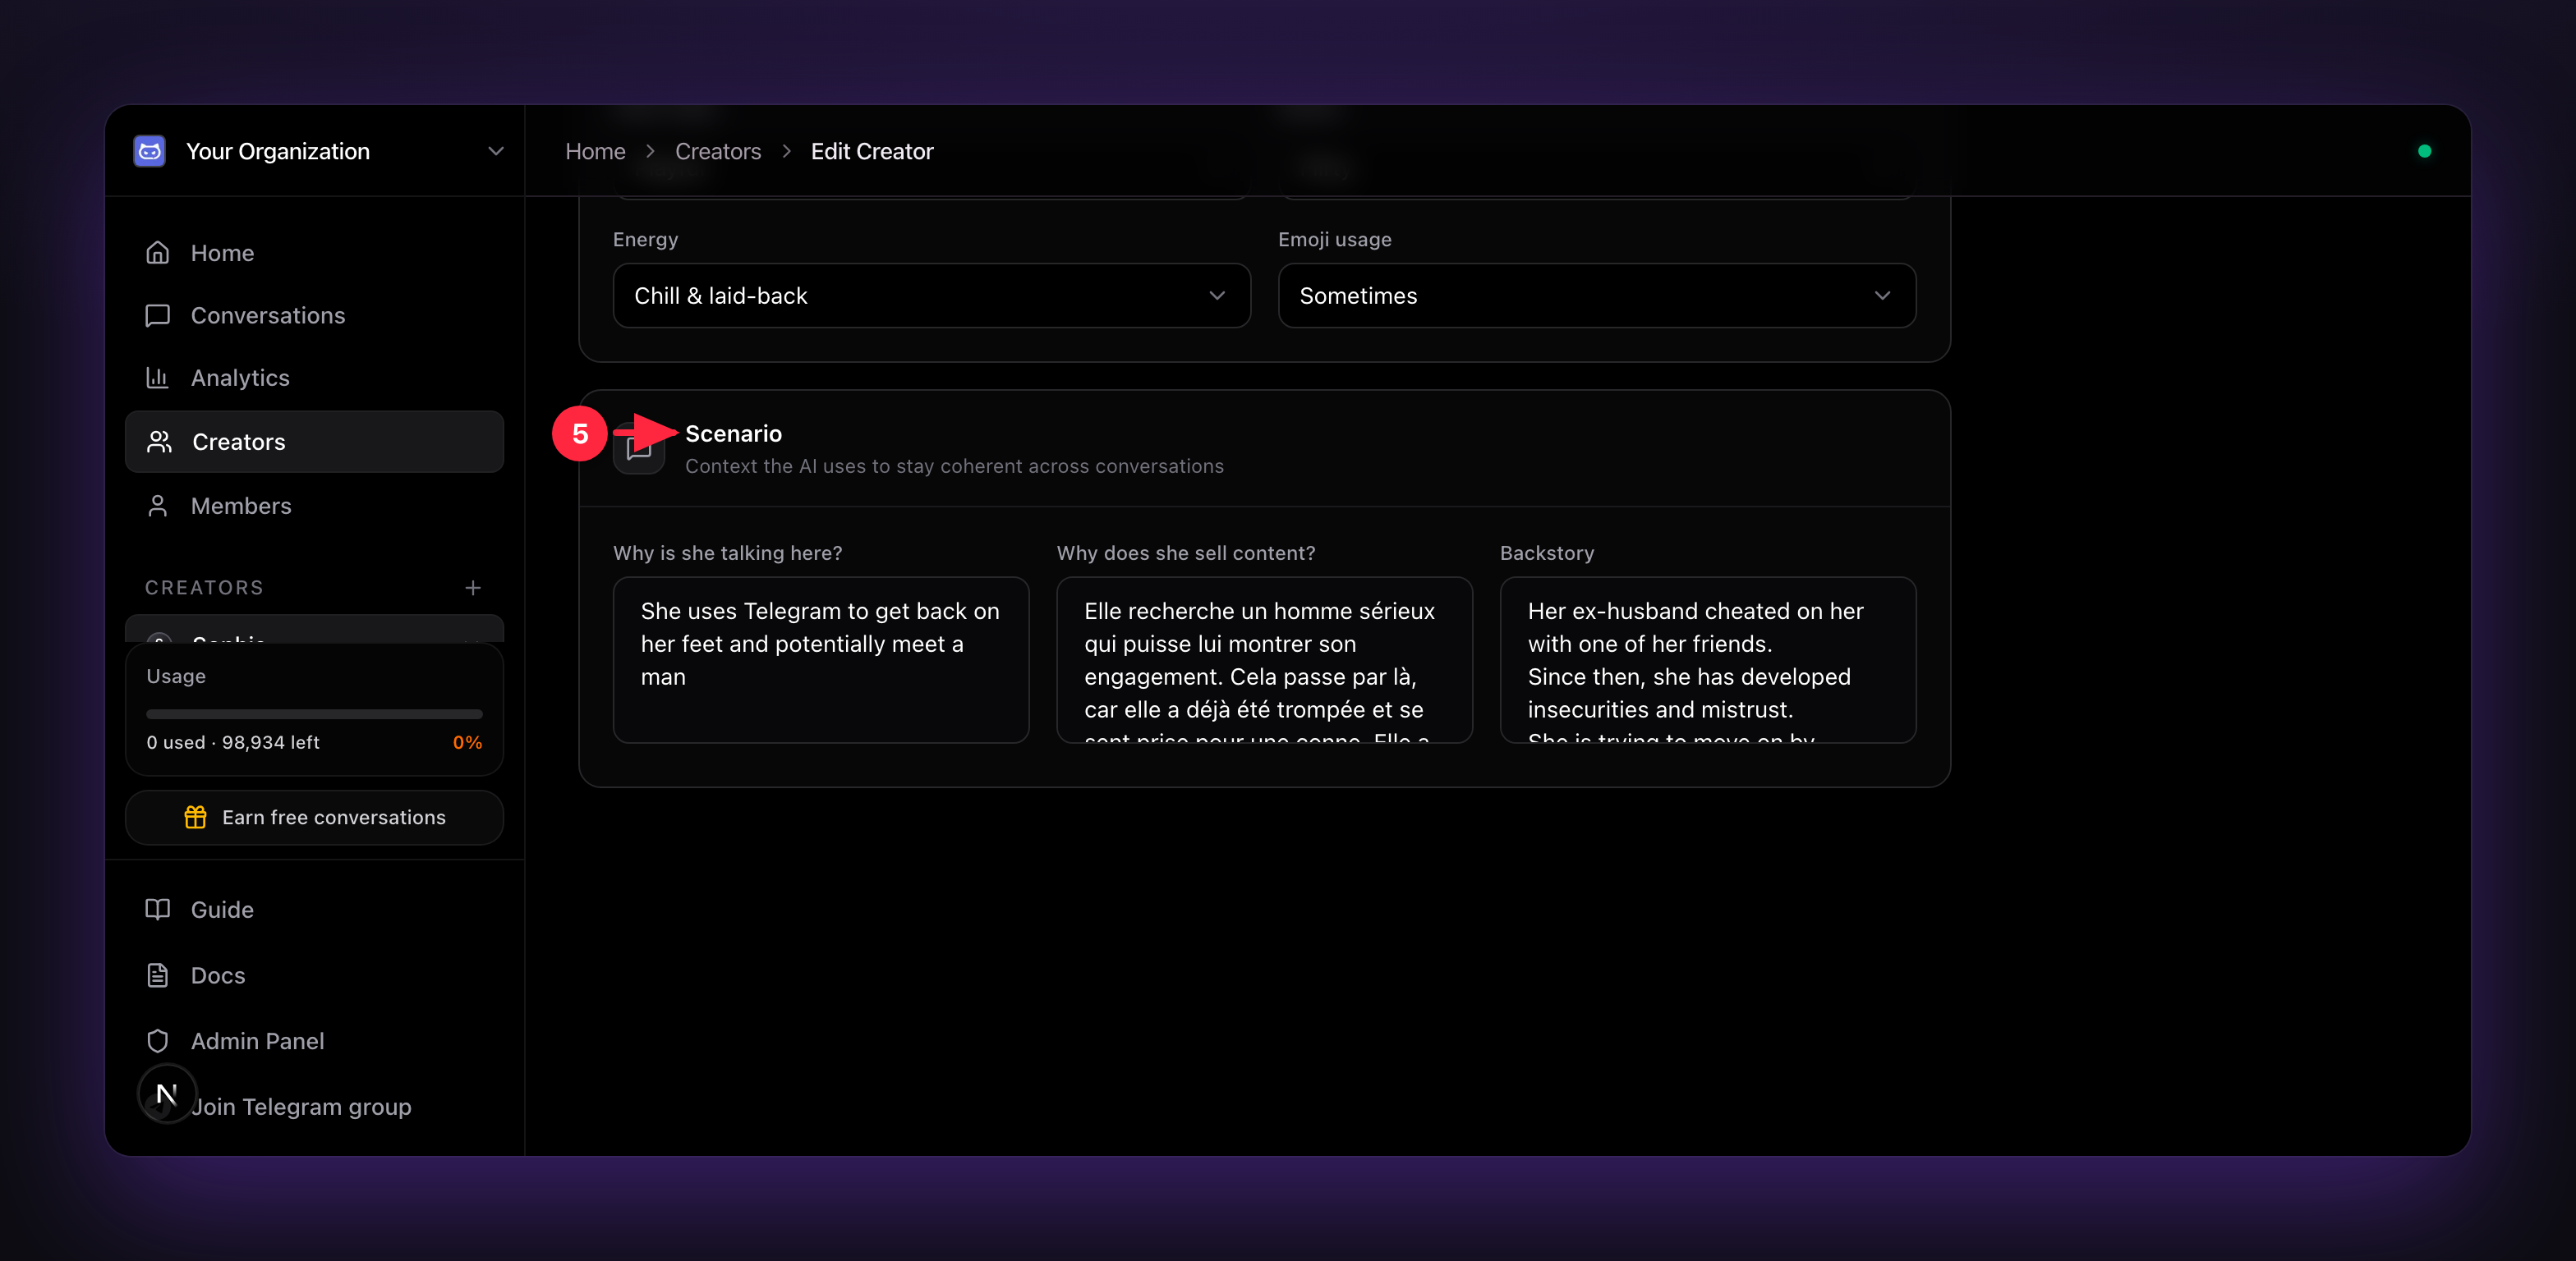Image resolution: width=2576 pixels, height=1261 pixels.
Task: Click the 0 used · 98,934 left text
Action: pyautogui.click(x=233, y=742)
